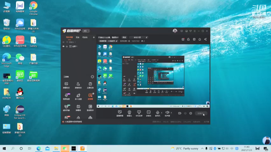Select the active orange scene tab
The height and width of the screenshot is (152, 271).
(x=69, y=37)
